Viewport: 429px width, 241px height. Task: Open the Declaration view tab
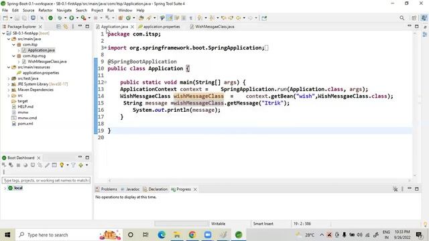[x=155, y=189]
